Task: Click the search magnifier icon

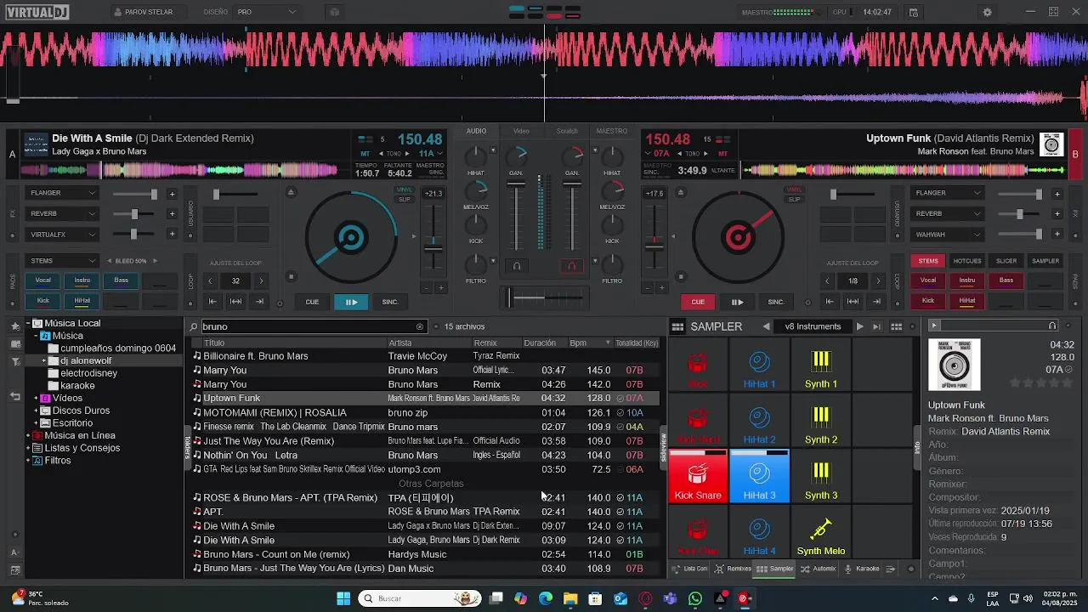Action: pyautogui.click(x=194, y=326)
